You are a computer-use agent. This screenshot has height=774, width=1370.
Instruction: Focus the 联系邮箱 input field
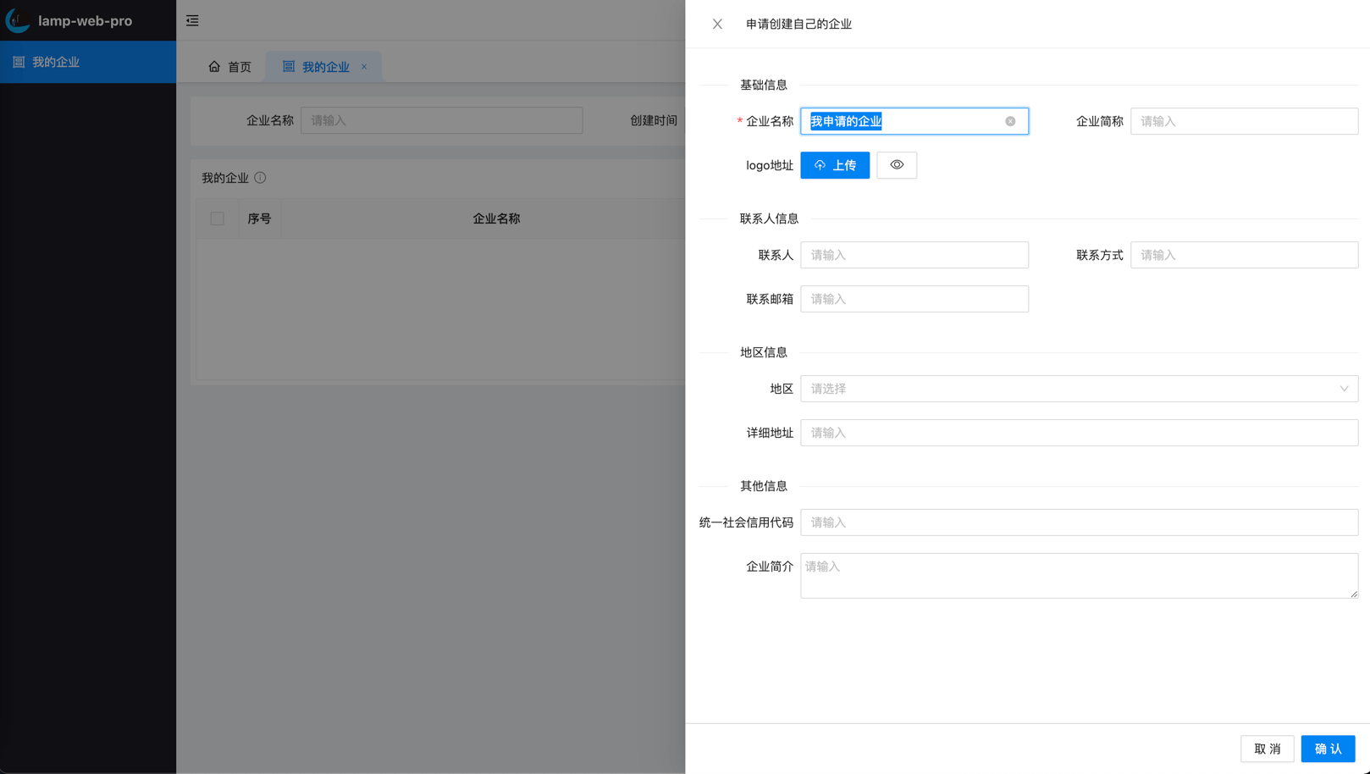pyautogui.click(x=914, y=299)
